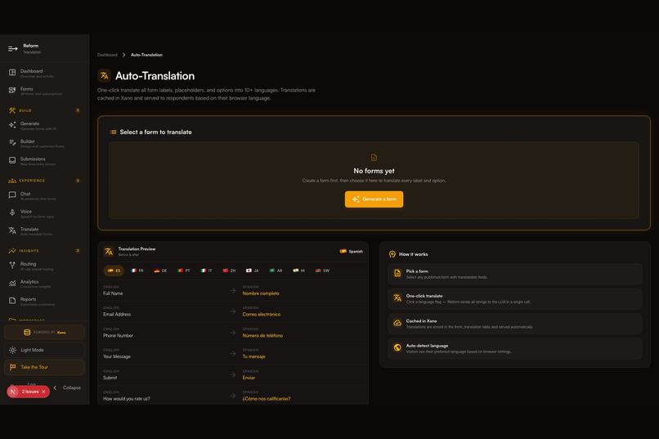This screenshot has width=659, height=439.
Task: Click the 'Cached in Xano' step card
Action: (515, 324)
